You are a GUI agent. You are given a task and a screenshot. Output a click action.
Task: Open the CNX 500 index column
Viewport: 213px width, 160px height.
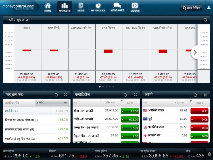(187, 53)
